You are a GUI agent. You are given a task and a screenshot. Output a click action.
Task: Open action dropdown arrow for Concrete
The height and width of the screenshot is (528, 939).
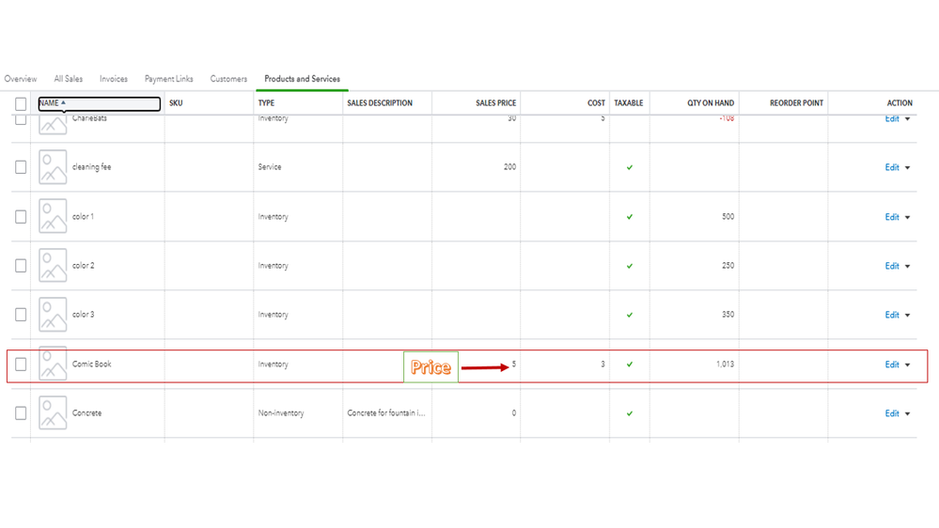point(907,413)
